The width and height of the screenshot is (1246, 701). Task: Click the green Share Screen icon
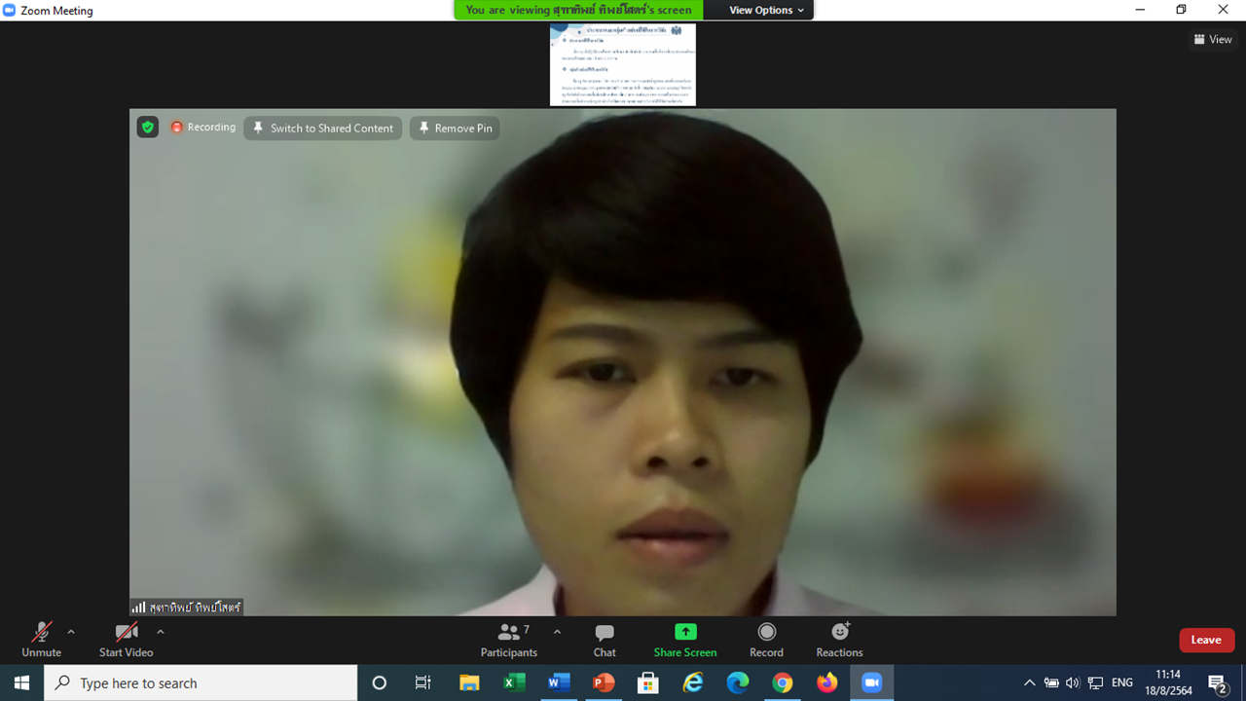click(x=685, y=632)
